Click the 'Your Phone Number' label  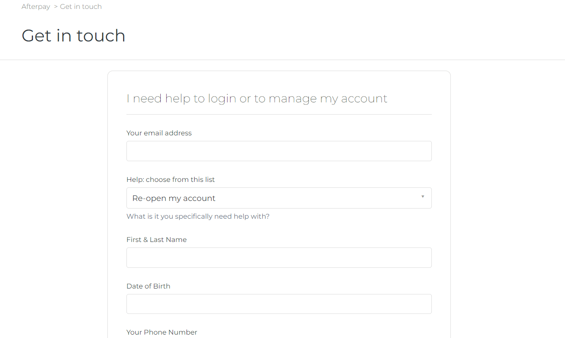coord(162,332)
